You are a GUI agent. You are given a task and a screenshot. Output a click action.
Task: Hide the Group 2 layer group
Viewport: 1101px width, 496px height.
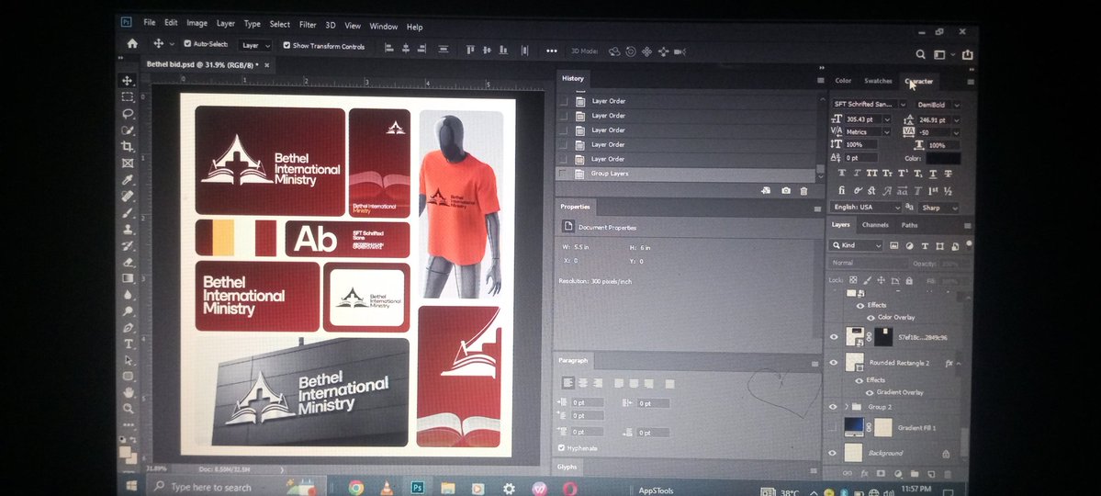point(834,407)
